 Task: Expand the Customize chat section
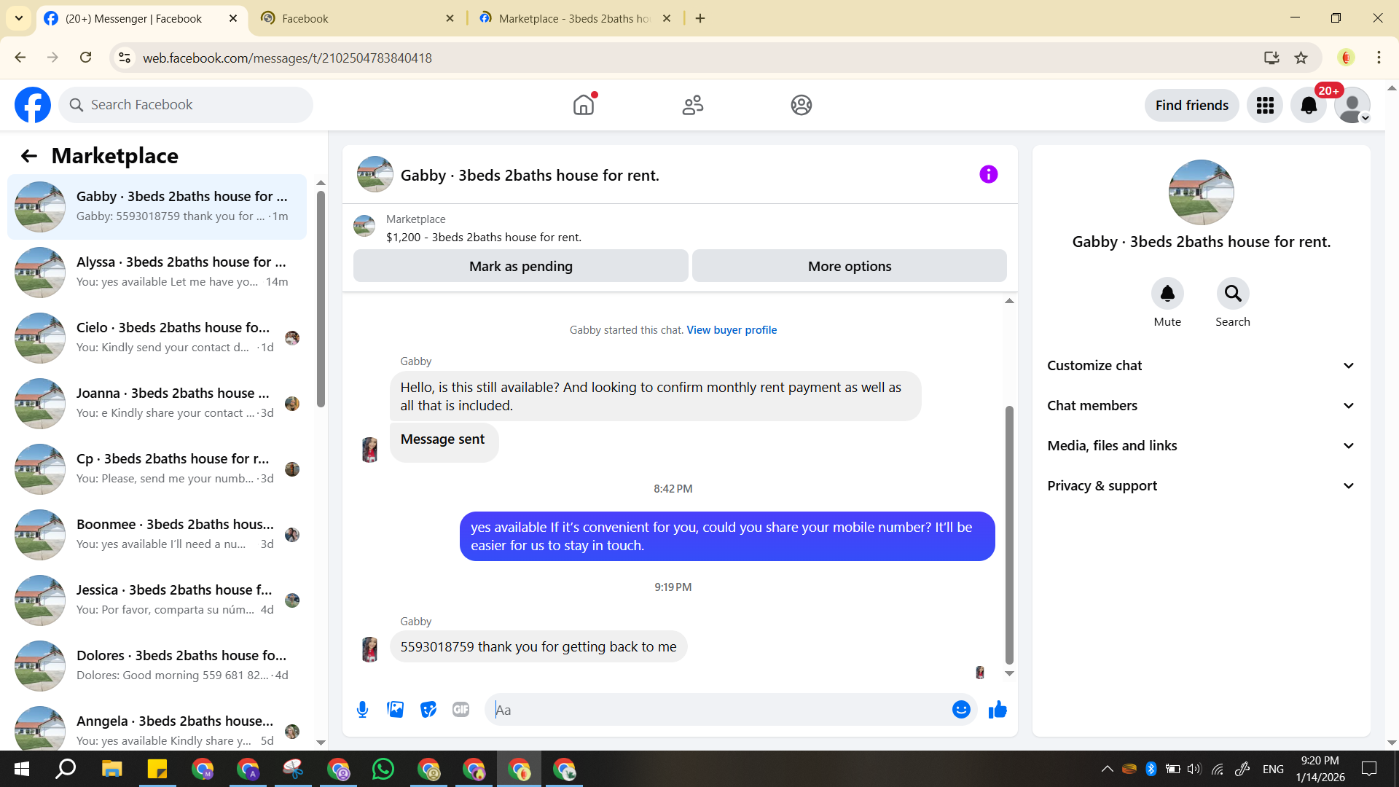1201,366
